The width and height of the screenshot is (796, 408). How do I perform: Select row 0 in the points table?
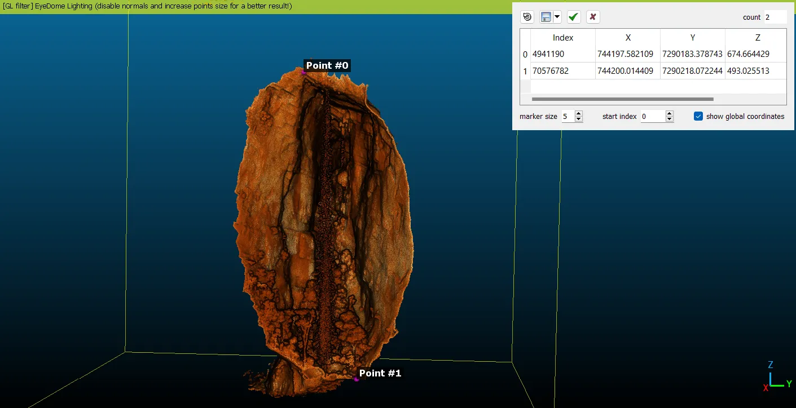click(525, 55)
